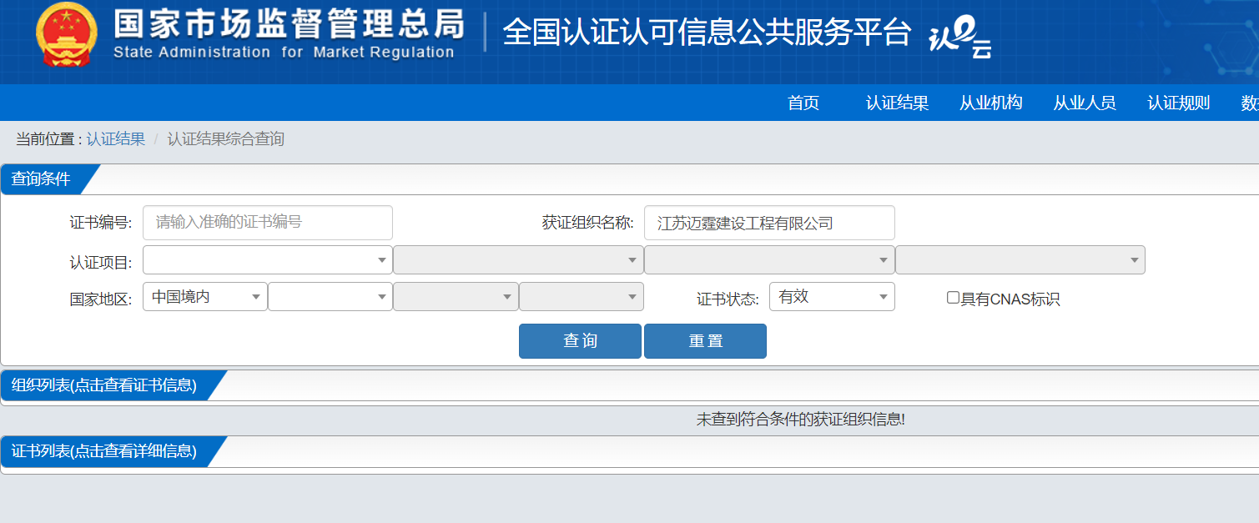Follow the 认证结果 breadcrumb link
This screenshot has width=1259, height=523.
click(x=116, y=139)
